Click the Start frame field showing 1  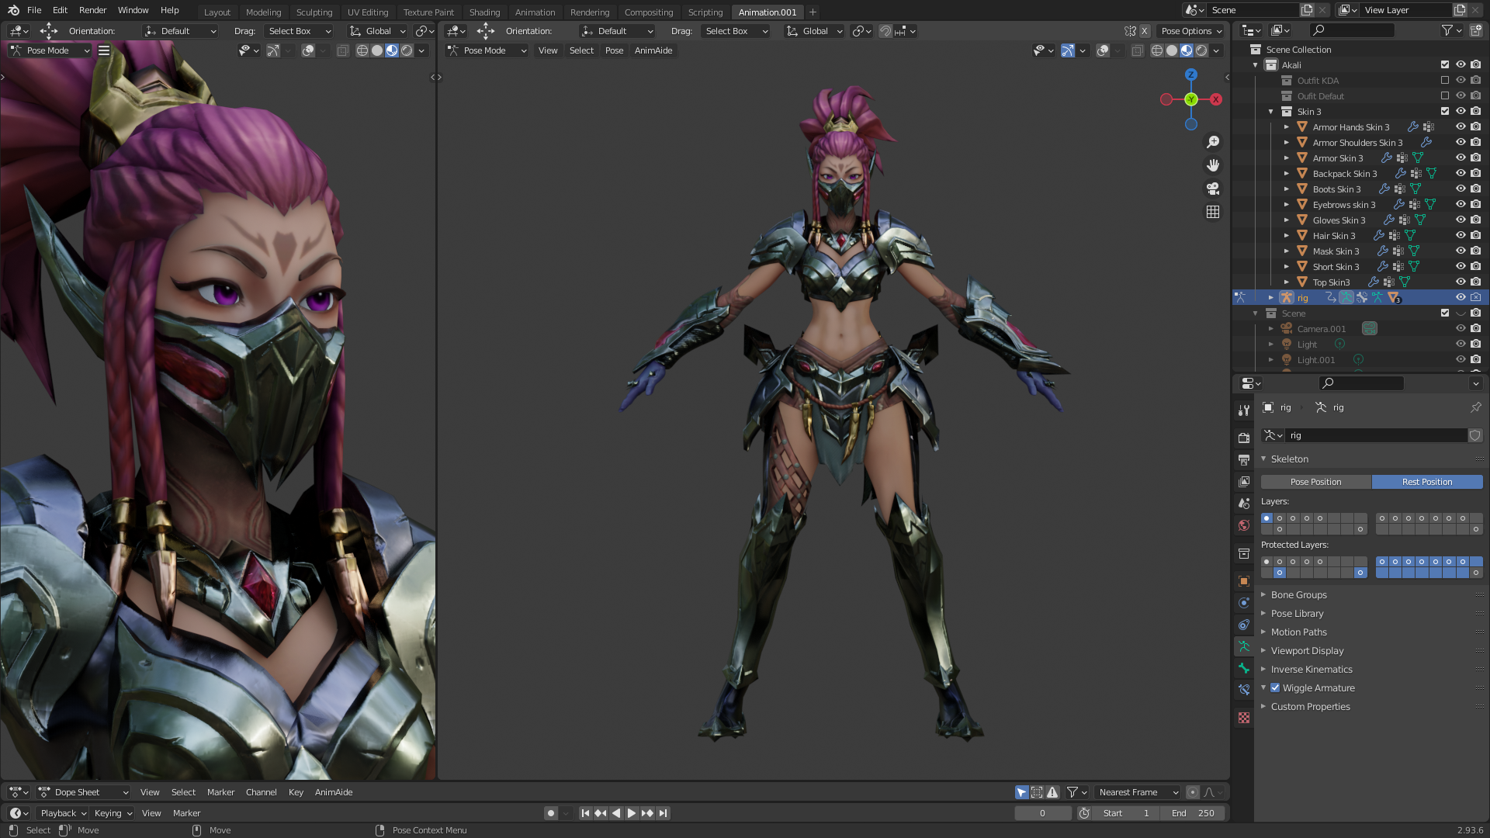point(1127,813)
